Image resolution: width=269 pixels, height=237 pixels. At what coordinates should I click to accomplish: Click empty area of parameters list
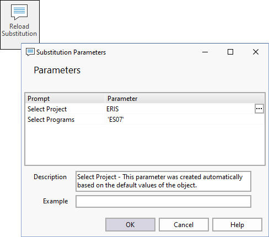[x=145, y=145]
